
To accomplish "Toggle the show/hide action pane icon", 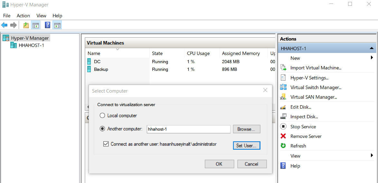I will [x=57, y=25].
